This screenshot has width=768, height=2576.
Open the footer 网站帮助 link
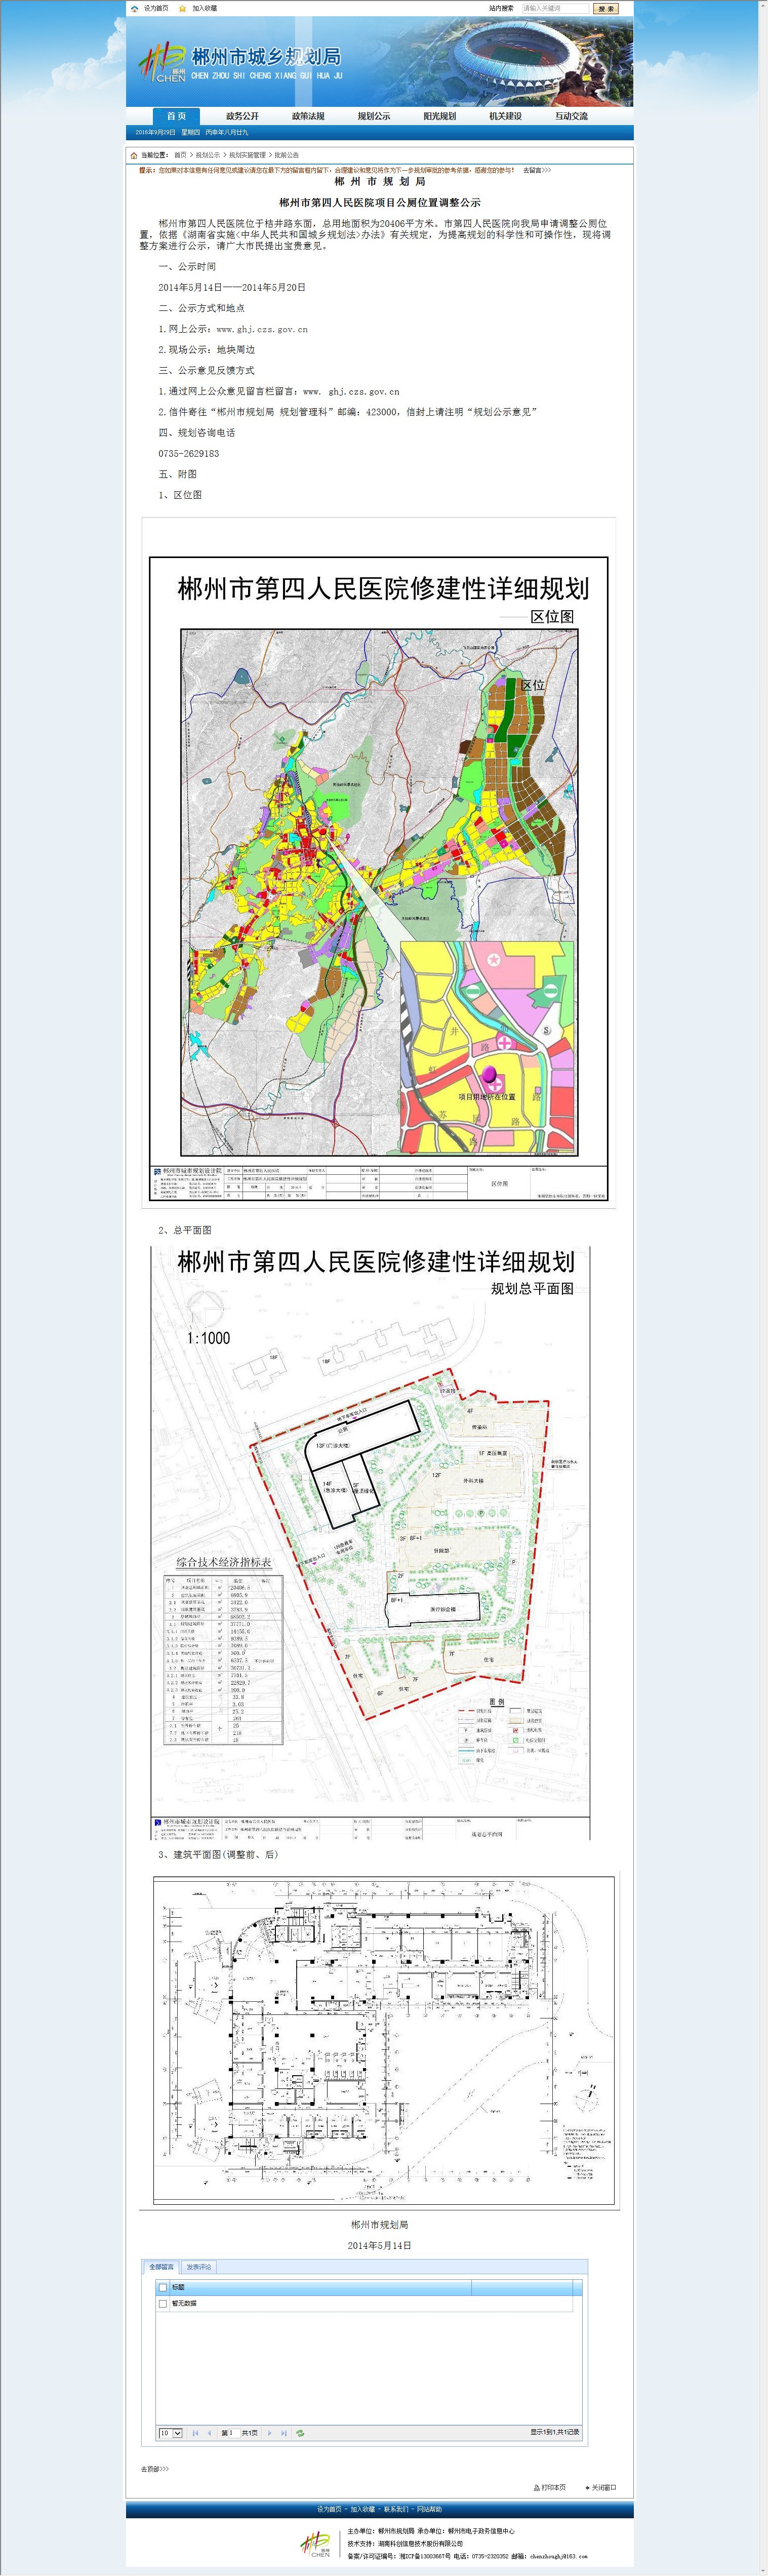coord(429,2509)
